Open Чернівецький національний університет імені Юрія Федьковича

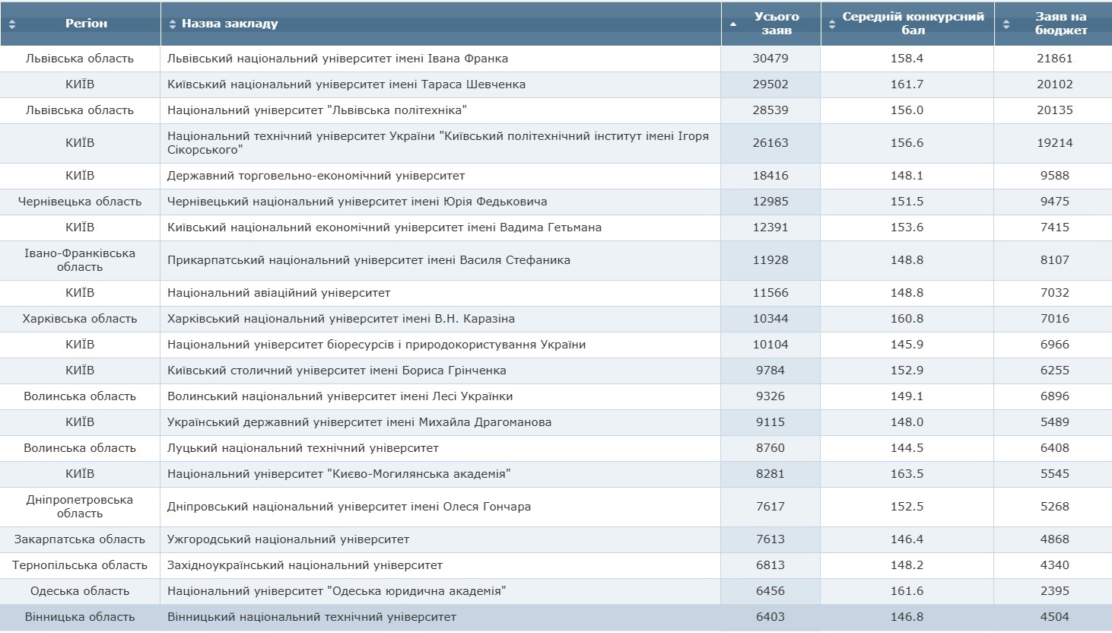click(357, 202)
